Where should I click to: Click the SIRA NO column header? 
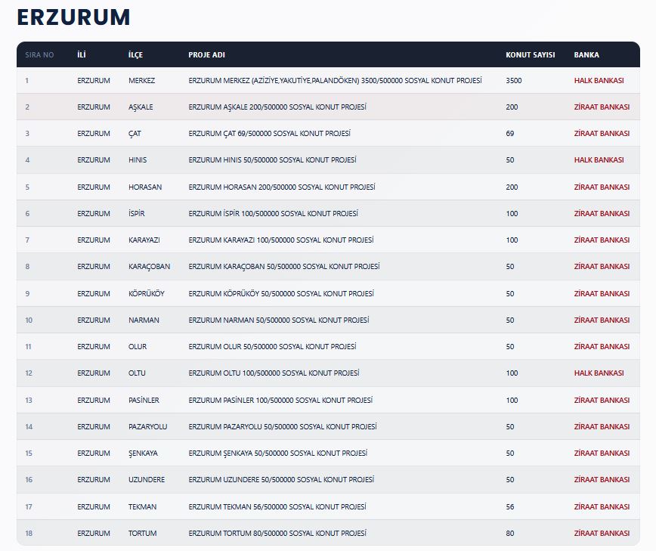click(x=39, y=55)
